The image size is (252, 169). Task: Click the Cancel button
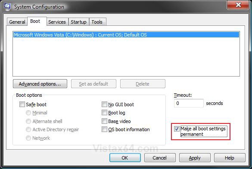coord(160,158)
